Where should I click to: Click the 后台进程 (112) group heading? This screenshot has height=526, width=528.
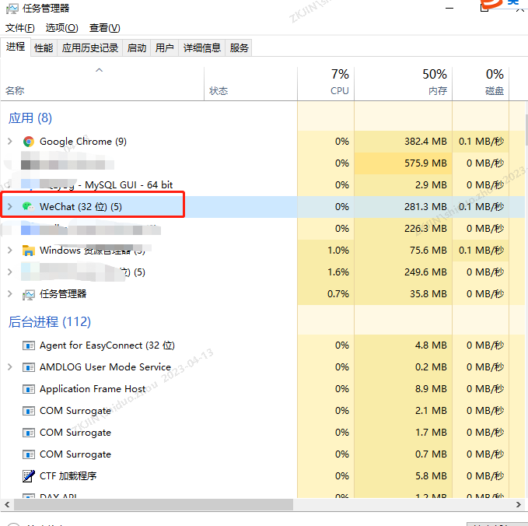point(50,322)
